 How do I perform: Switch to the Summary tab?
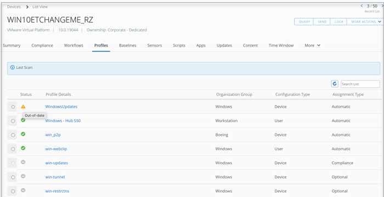(12, 45)
